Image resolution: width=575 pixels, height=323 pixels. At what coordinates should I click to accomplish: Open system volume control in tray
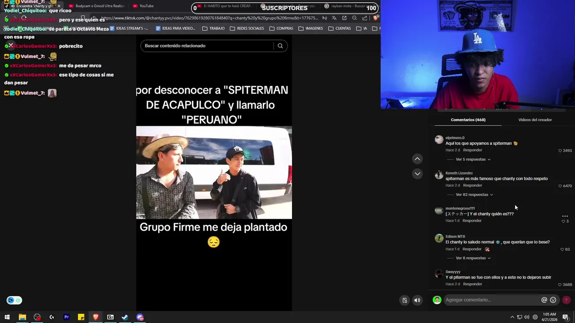(526, 317)
